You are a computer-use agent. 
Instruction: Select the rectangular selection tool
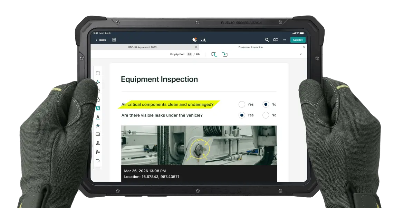click(x=98, y=73)
